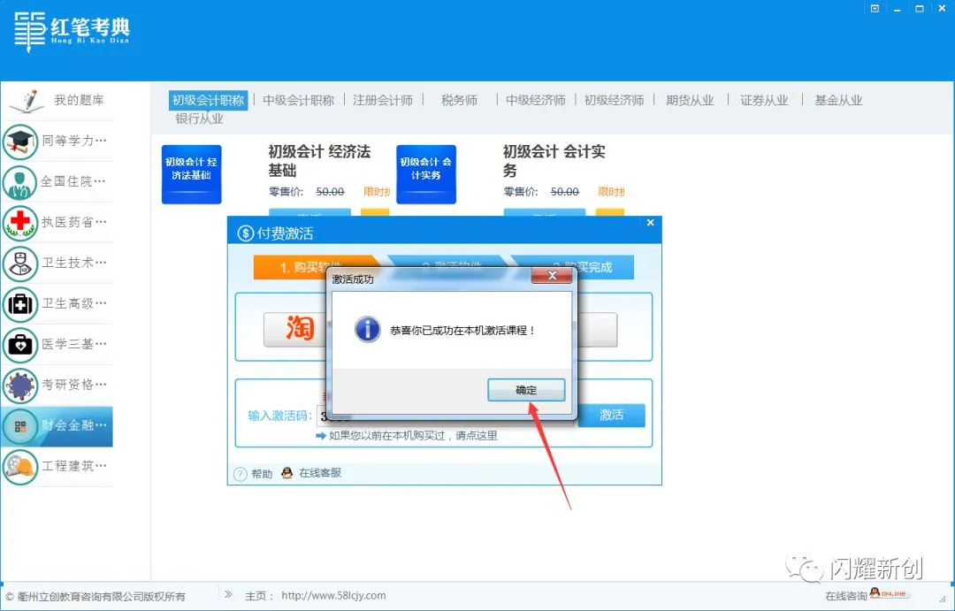Click the 帮助 label in the dialog
This screenshot has width=955, height=611.
click(x=262, y=474)
